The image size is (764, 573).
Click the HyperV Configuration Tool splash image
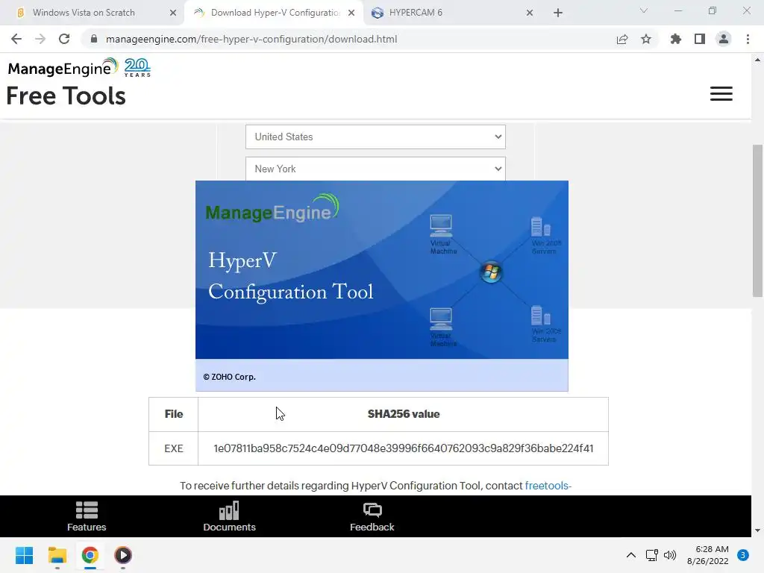381,286
